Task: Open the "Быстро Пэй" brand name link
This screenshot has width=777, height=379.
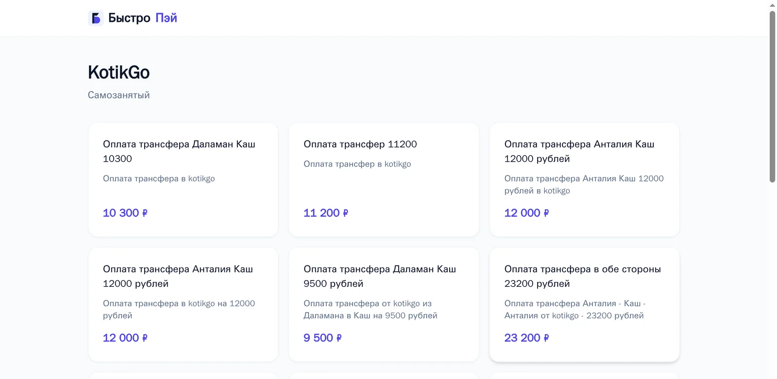Action: point(142,18)
